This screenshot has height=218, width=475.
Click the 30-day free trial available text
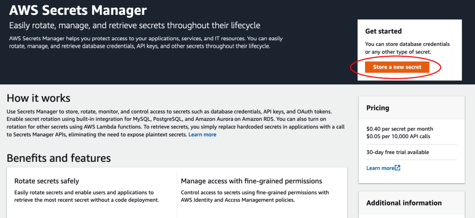click(x=398, y=152)
